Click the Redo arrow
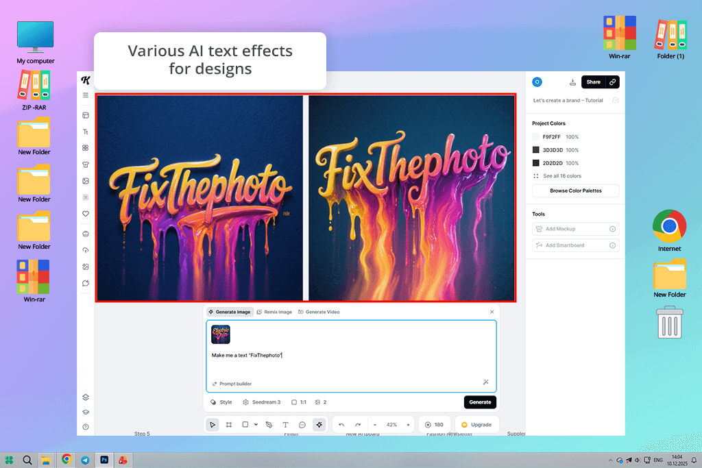Screen dimensions: 702x468 (x=358, y=425)
